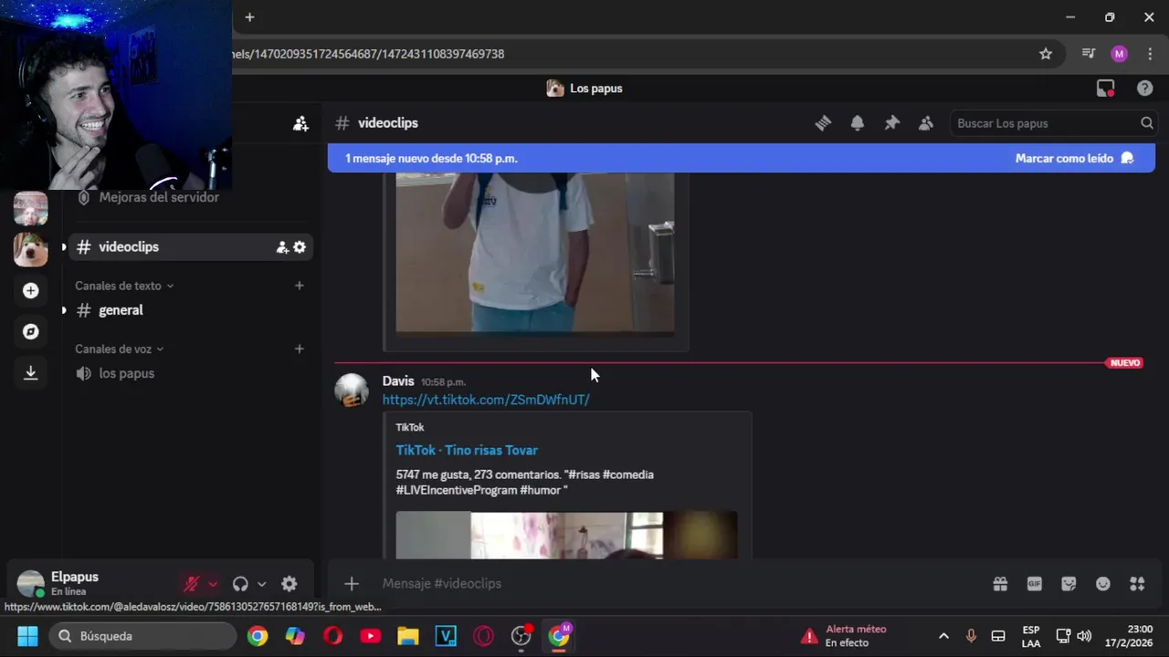This screenshot has width=1169, height=657.
Task: Open the send gift icon
Action: (1000, 584)
